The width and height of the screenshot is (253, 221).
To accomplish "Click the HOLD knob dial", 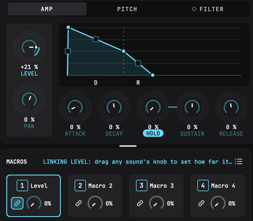I will click(x=153, y=107).
